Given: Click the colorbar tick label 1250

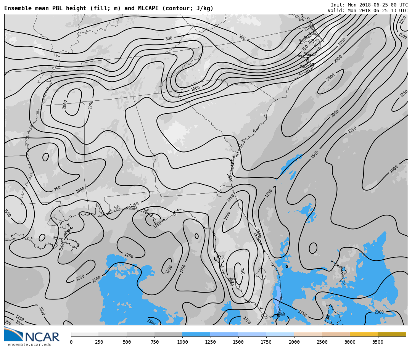Looking at the screenshot, I should pyautogui.click(x=210, y=342).
